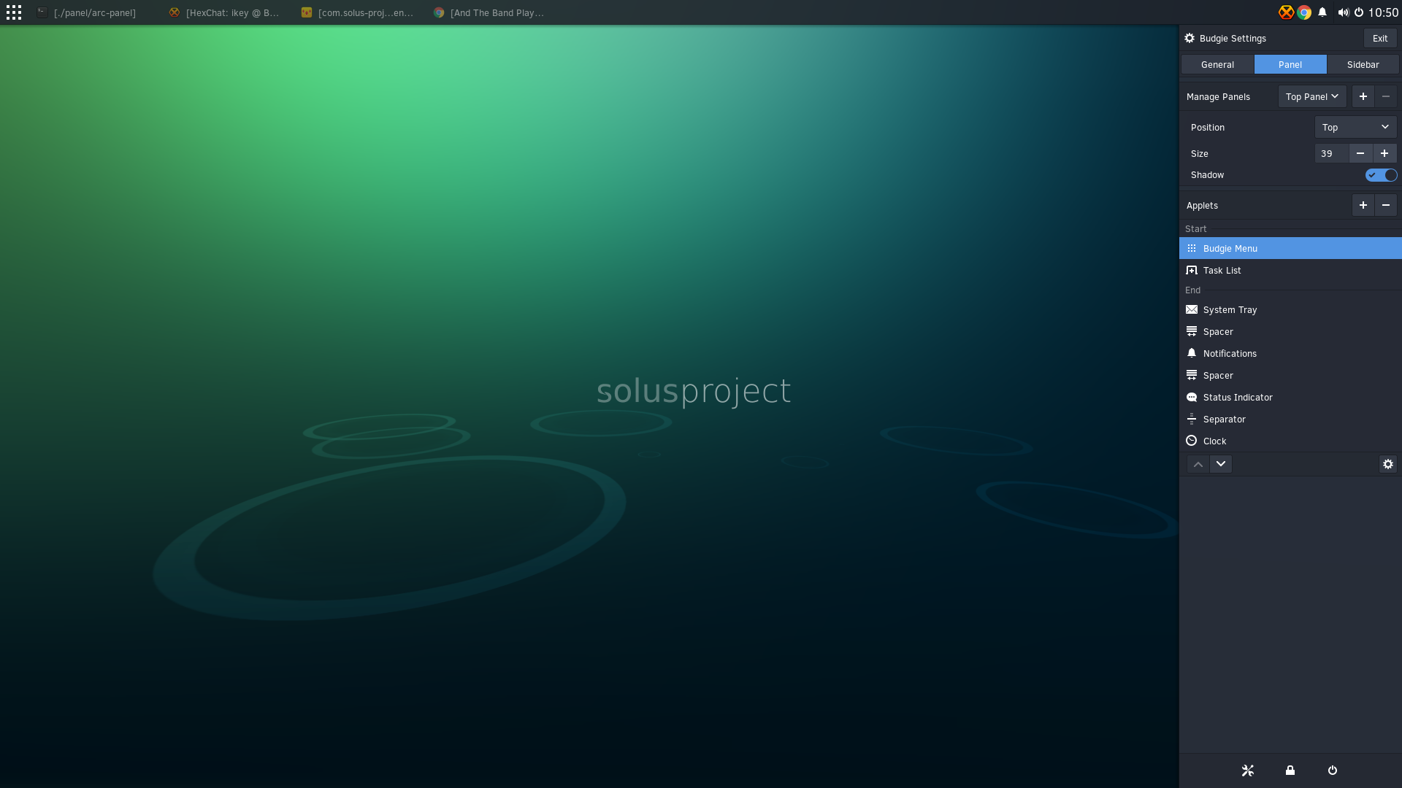Click the Chrome tray icon
Screen dimensions: 1402x788
(1304, 12)
